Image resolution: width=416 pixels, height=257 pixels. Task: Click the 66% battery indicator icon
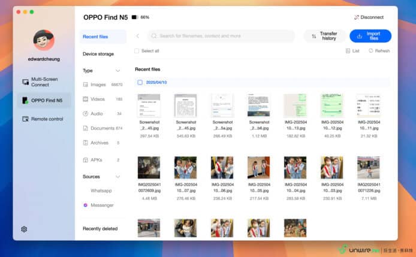135,17
